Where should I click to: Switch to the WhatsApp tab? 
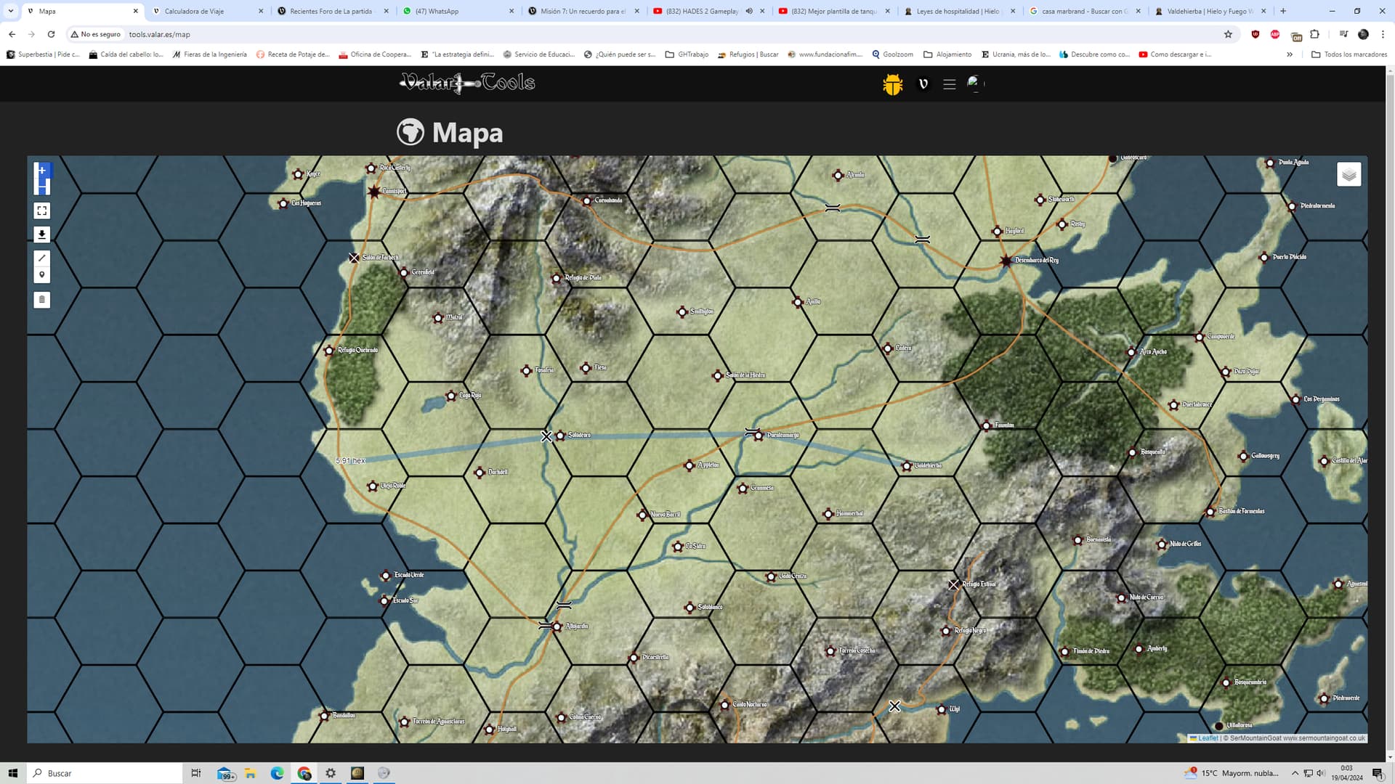pos(458,11)
